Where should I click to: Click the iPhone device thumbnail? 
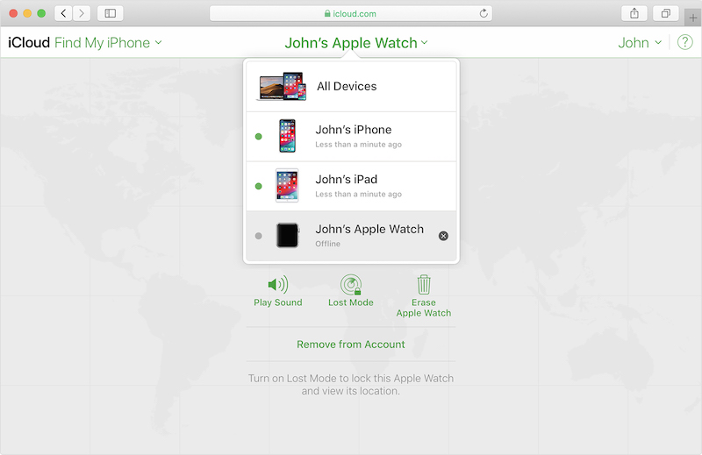click(x=287, y=136)
